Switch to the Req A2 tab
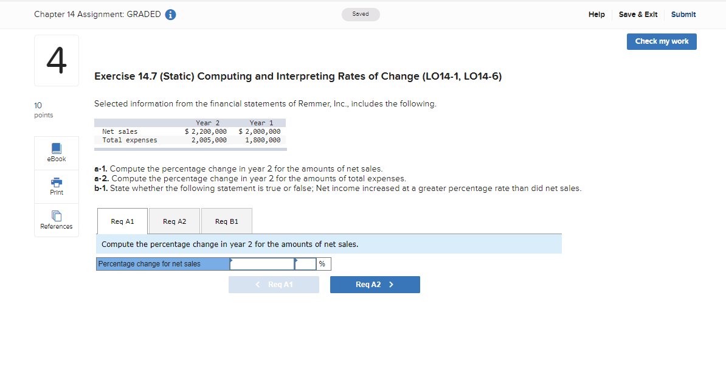 pos(174,221)
